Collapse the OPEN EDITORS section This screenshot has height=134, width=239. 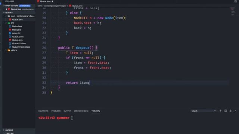pos(4,6)
